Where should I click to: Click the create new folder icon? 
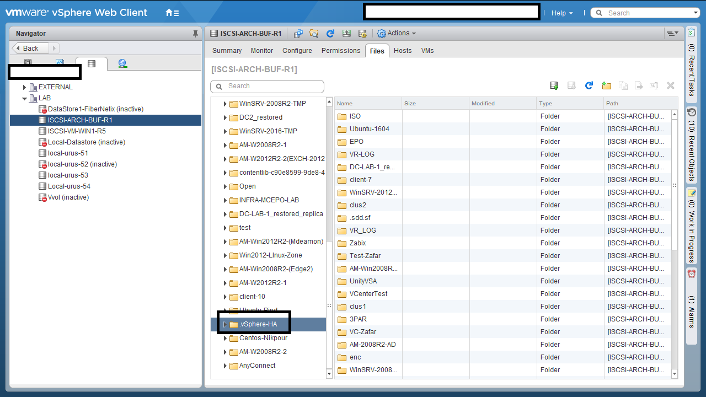click(606, 85)
